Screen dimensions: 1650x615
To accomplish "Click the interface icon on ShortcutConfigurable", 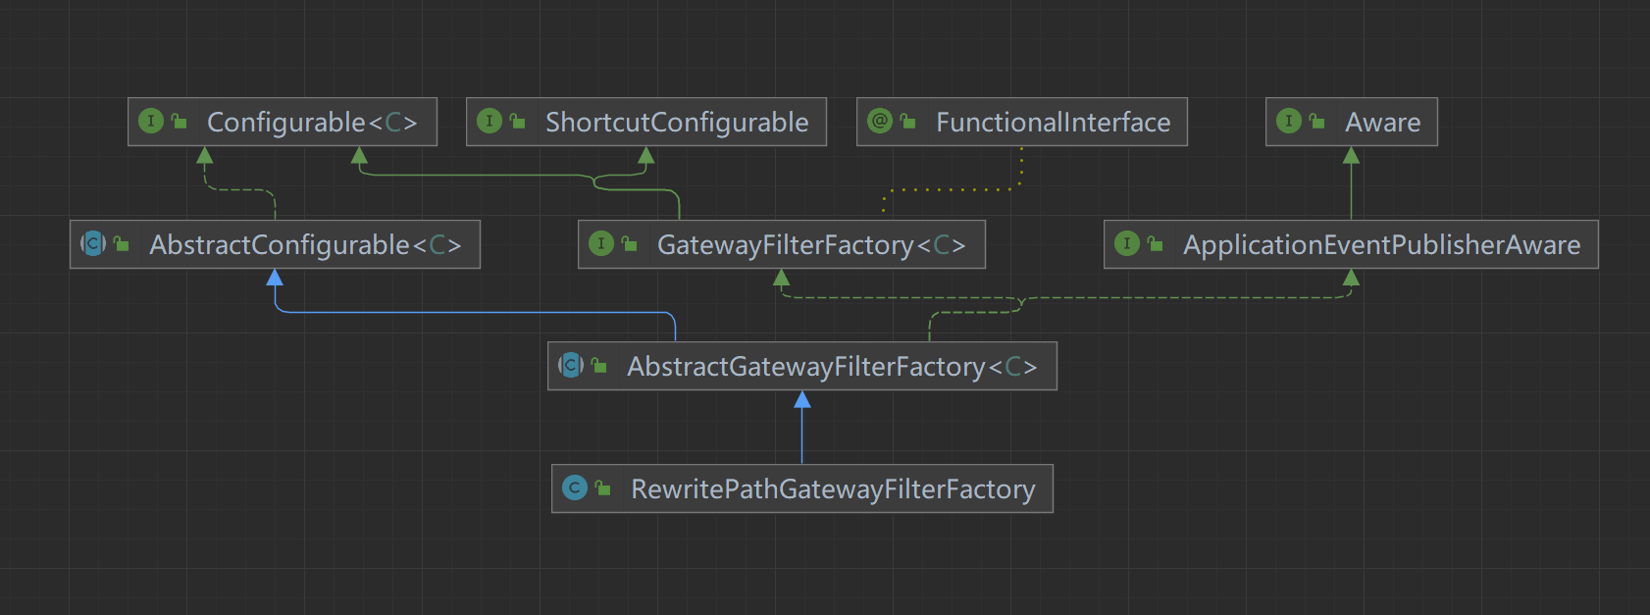I will 489,122.
